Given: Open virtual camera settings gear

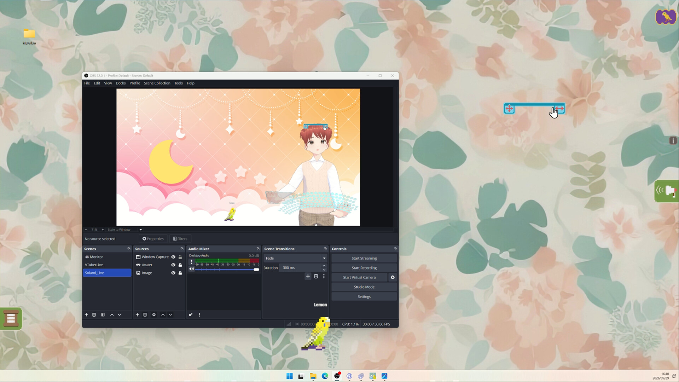Looking at the screenshot, I should coord(393,277).
